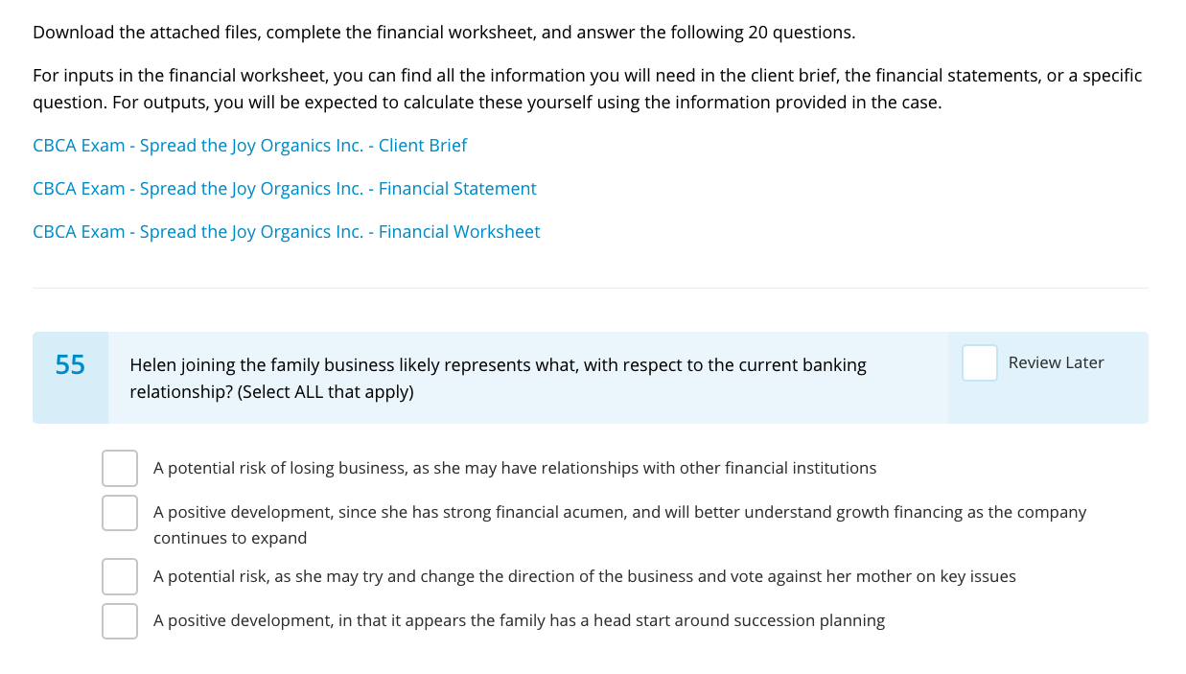Open the Client Brief link
This screenshot has height=674, width=1186.
(x=249, y=146)
